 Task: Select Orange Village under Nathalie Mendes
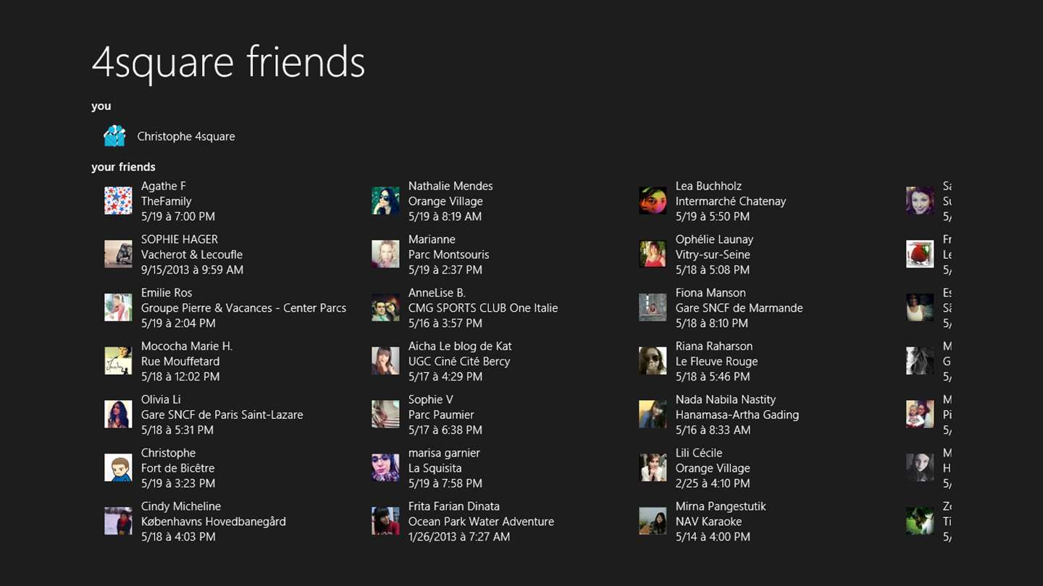445,201
